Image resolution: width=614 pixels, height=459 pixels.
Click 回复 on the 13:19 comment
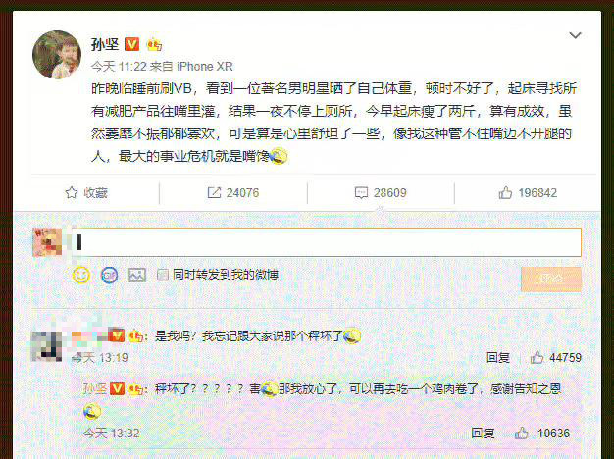(x=497, y=357)
